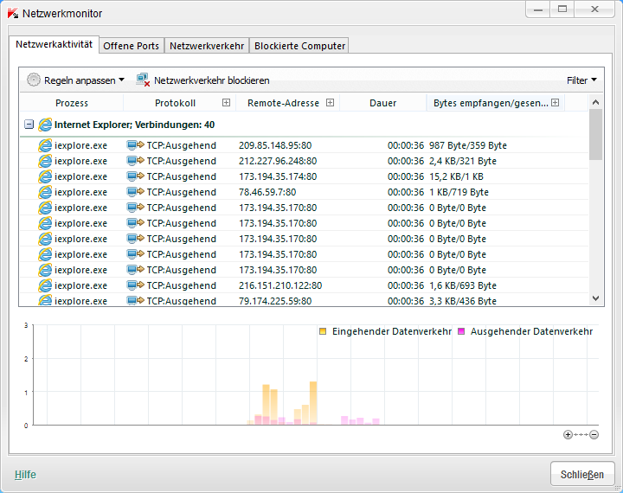623x493 pixels.
Task: Click IE icon on row 173.194.35.174:80
Action: pyautogui.click(x=45, y=176)
